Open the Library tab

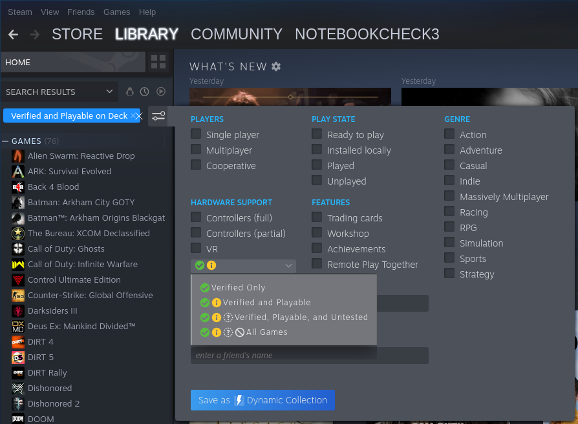(x=147, y=34)
